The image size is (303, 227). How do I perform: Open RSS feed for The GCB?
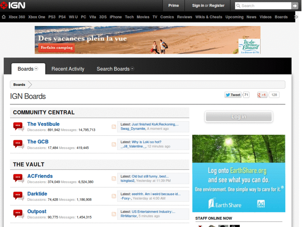(114, 145)
